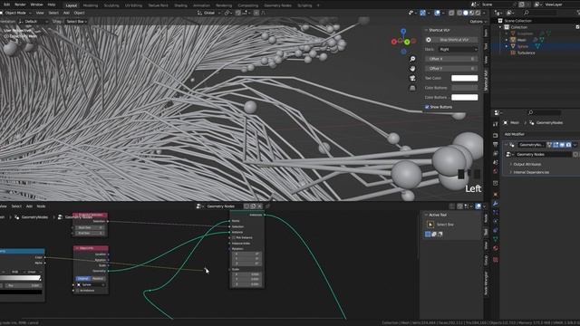Viewport: 580px width, 326px height.
Task: Open viewport Select menu
Action: coord(53,13)
